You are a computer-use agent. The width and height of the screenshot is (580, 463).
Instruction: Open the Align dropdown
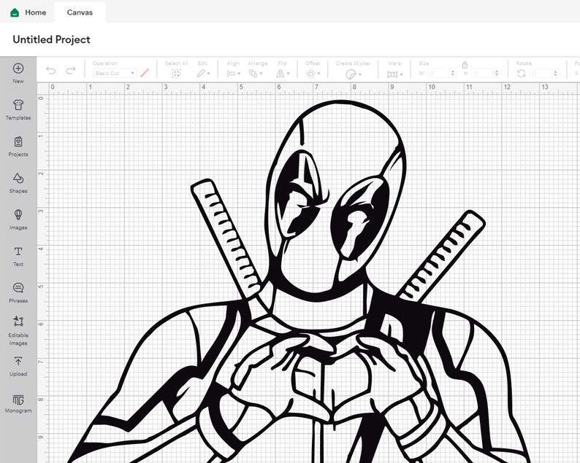click(234, 74)
